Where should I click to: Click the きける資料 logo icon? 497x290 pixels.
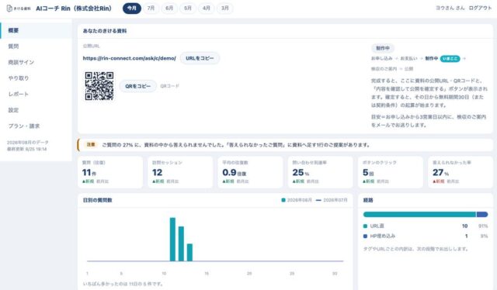pyautogui.click(x=9, y=9)
